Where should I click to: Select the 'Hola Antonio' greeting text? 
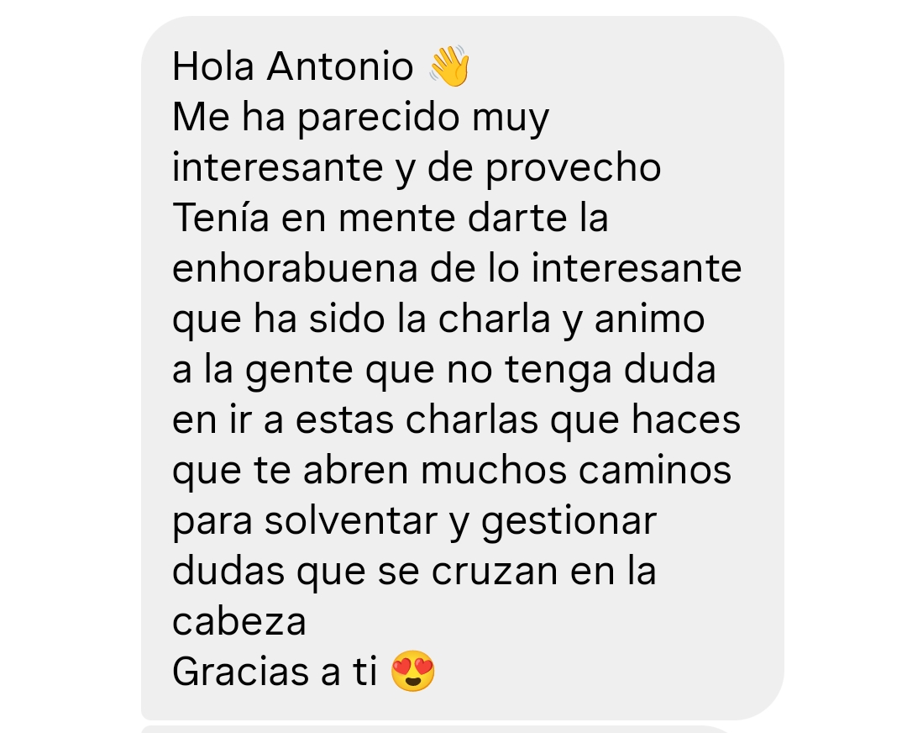tap(293, 66)
